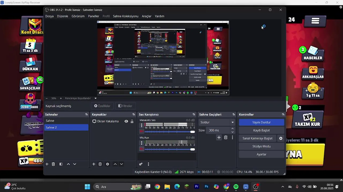Zoom in preview with plus icon
The width and height of the screenshot is (343, 192).
(61, 98)
